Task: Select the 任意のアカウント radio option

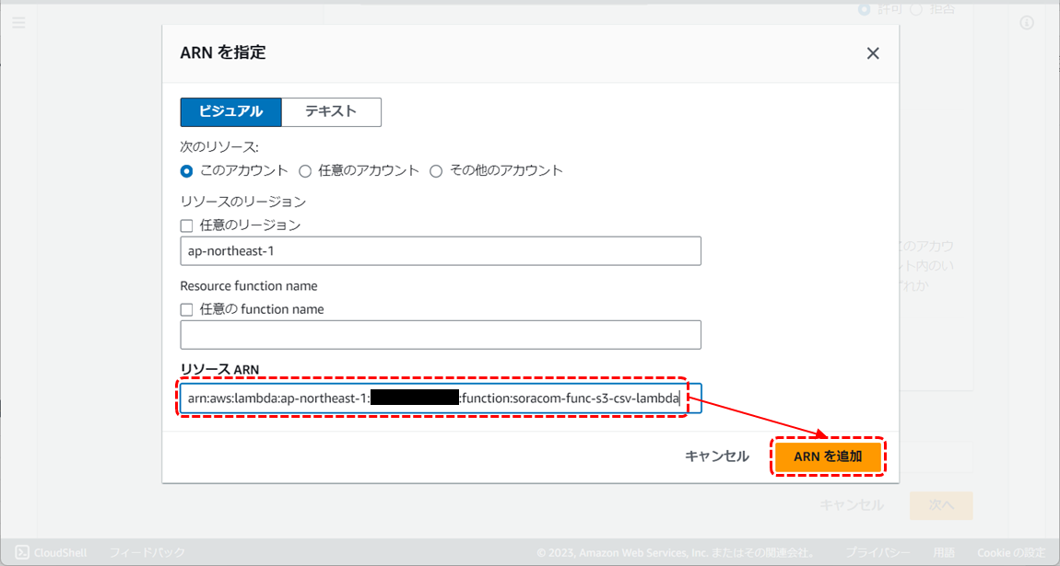Action: coord(305,171)
